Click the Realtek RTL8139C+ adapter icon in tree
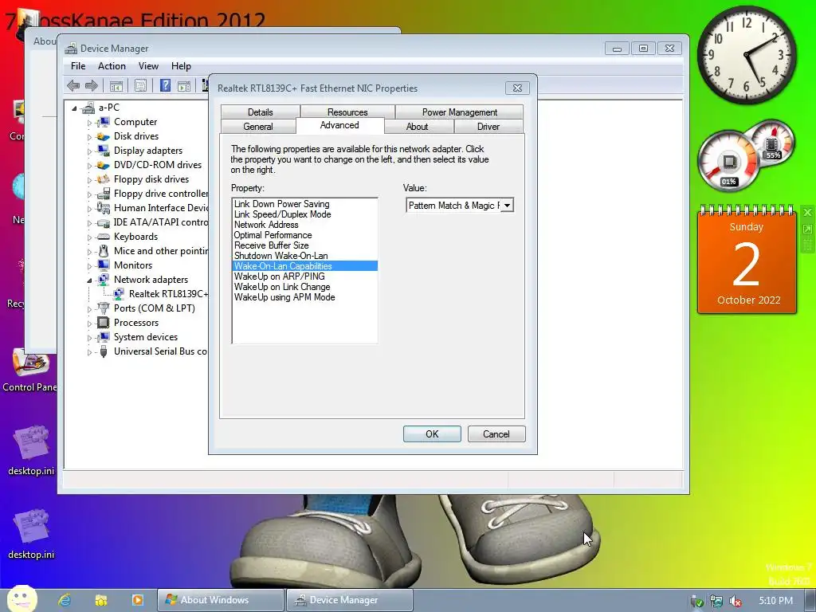Image resolution: width=816 pixels, height=612 pixels. coord(119,294)
